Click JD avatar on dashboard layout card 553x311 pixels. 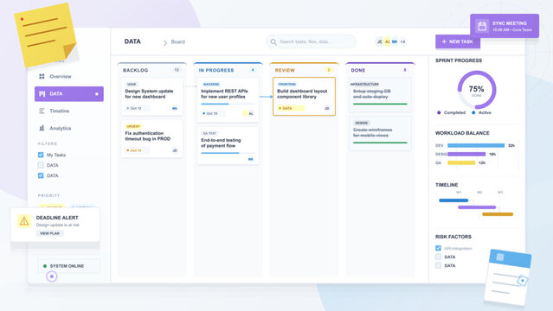point(327,108)
